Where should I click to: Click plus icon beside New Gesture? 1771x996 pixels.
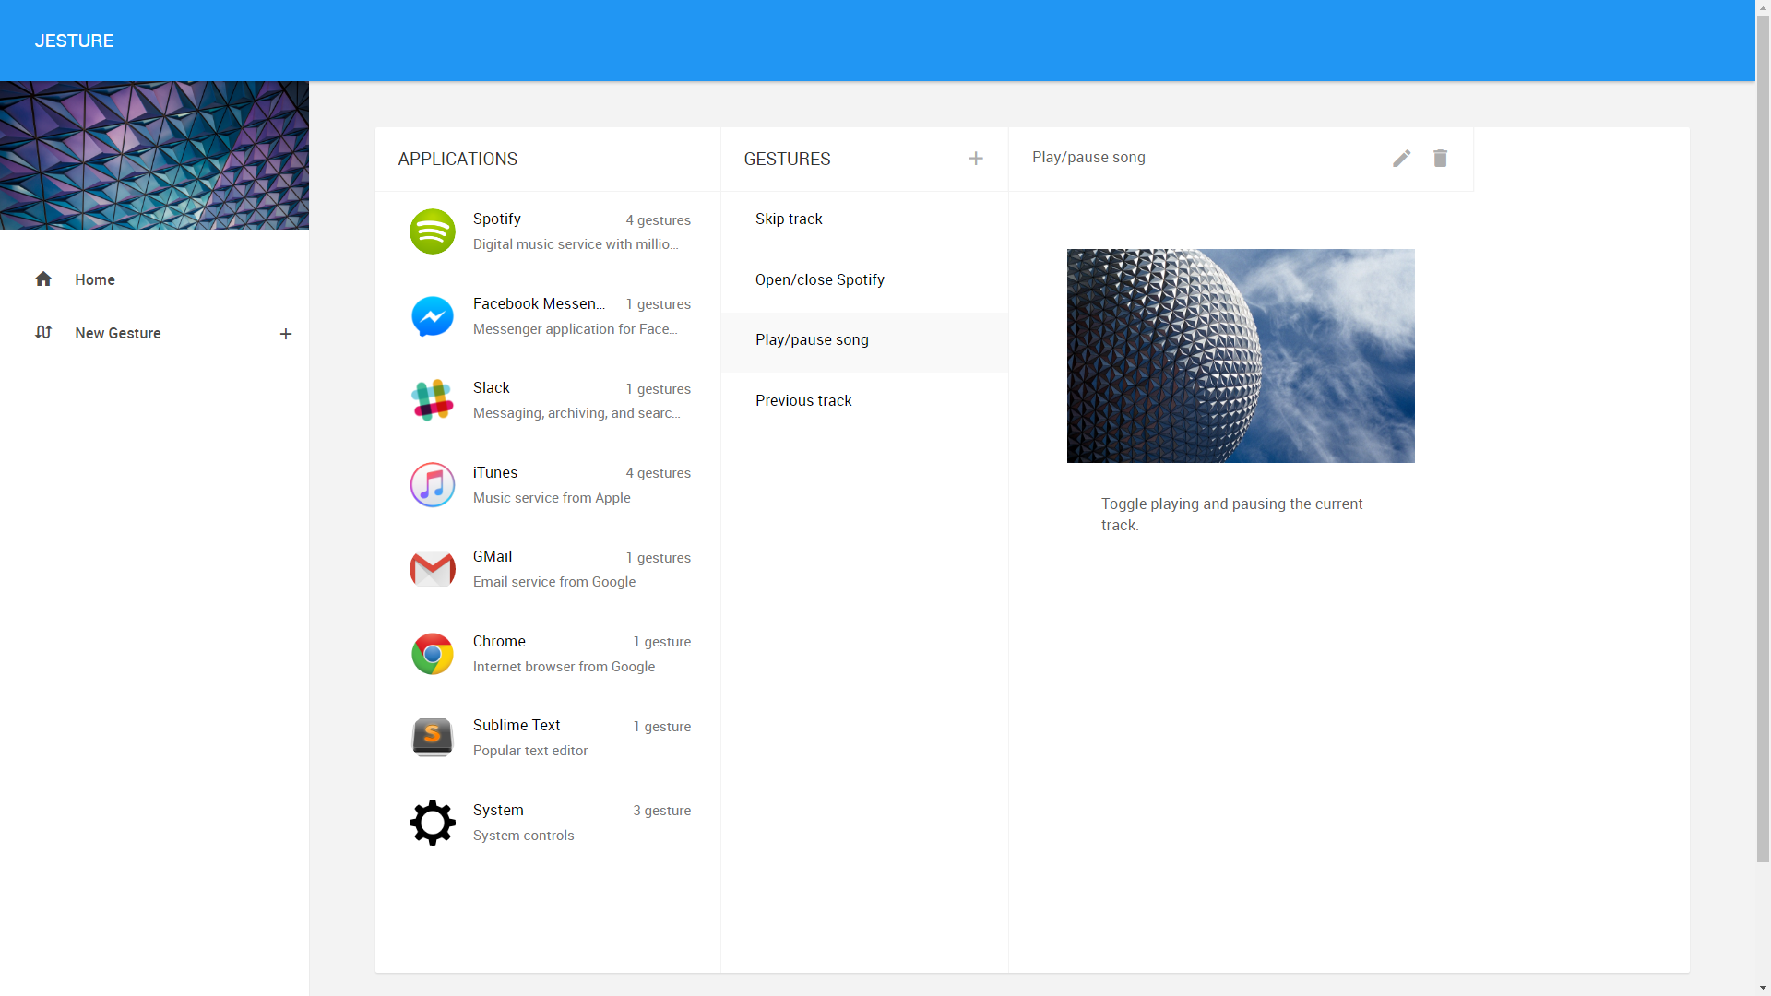pyautogui.click(x=286, y=334)
